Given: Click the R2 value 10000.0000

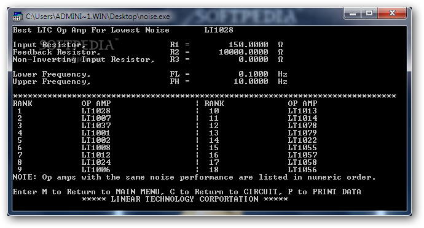Looking at the screenshot, I should [x=243, y=52].
